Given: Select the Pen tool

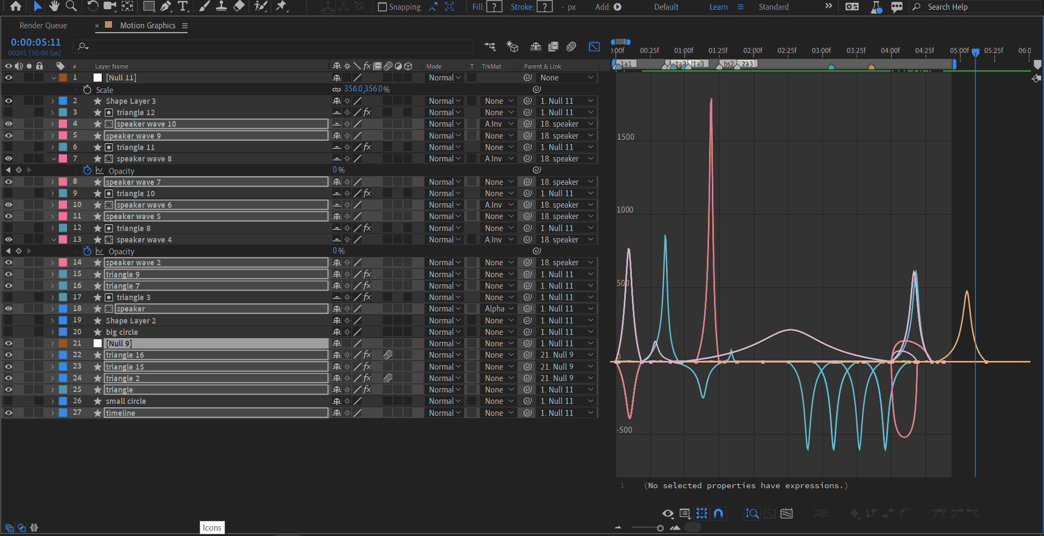Looking at the screenshot, I should click(x=166, y=7).
